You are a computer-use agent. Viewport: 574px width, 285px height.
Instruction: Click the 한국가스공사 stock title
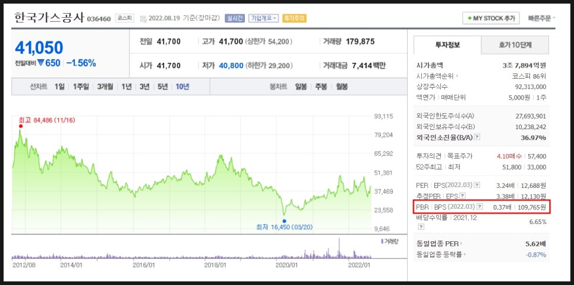[49, 18]
